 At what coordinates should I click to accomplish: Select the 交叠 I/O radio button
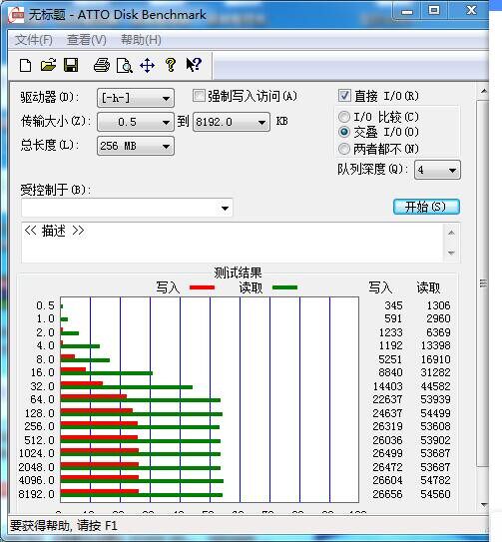tap(344, 132)
